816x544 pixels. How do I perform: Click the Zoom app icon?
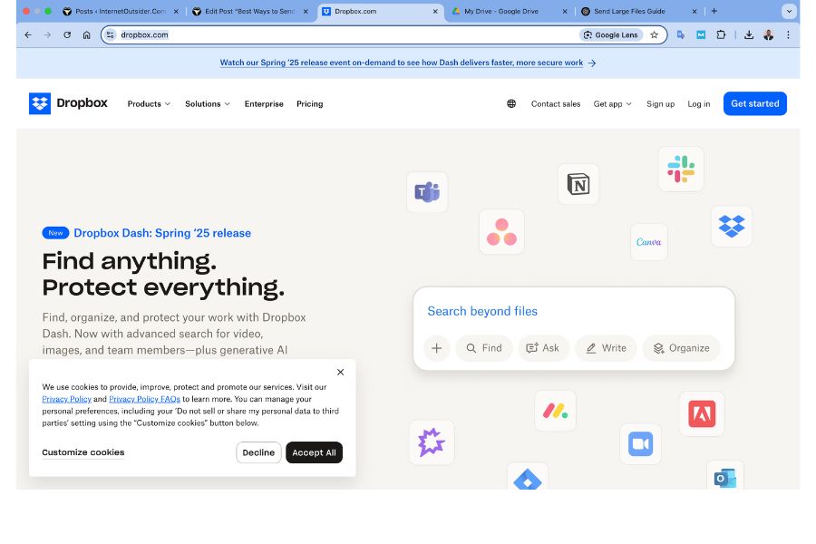(641, 444)
